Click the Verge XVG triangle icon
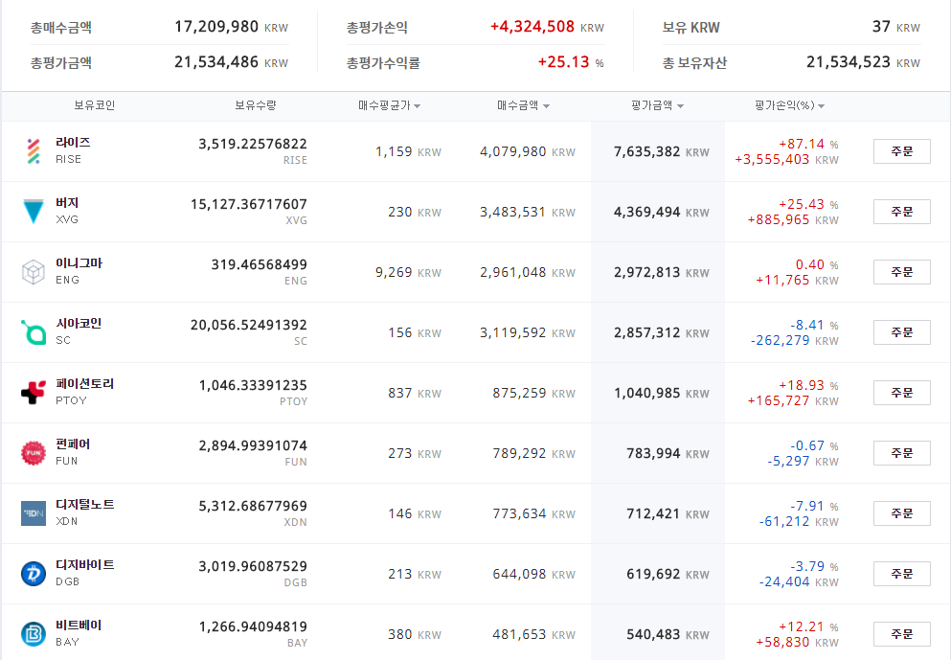 [x=34, y=212]
